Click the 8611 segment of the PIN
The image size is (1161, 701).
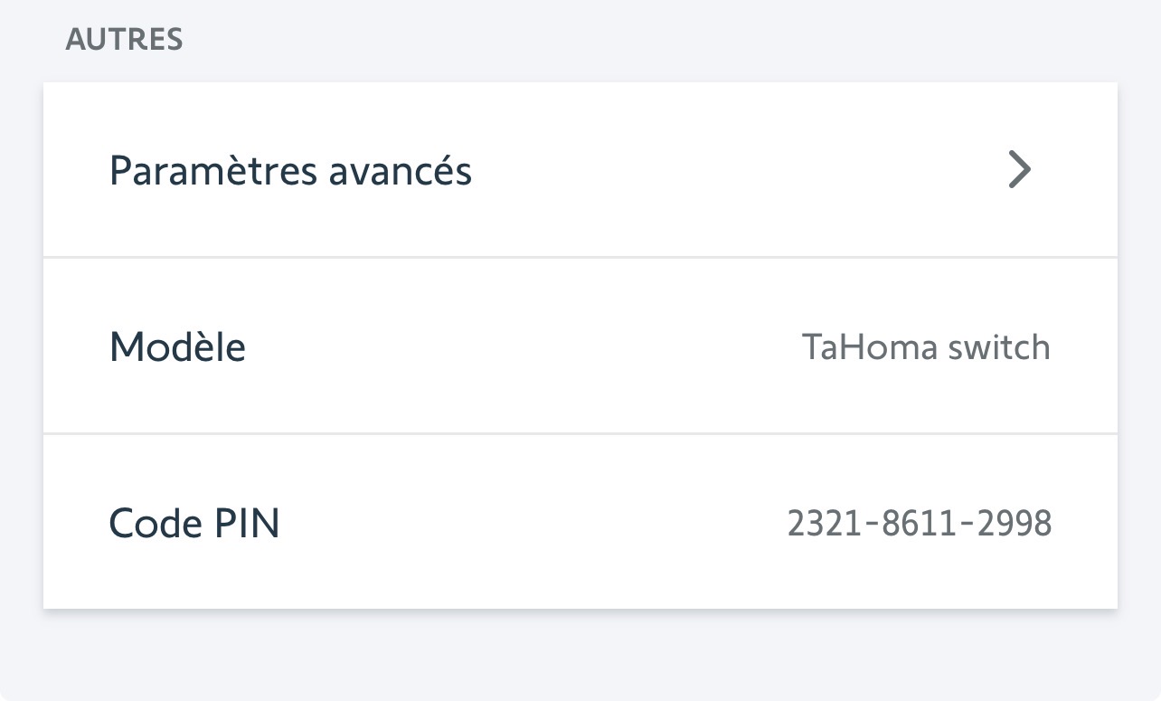920,524
